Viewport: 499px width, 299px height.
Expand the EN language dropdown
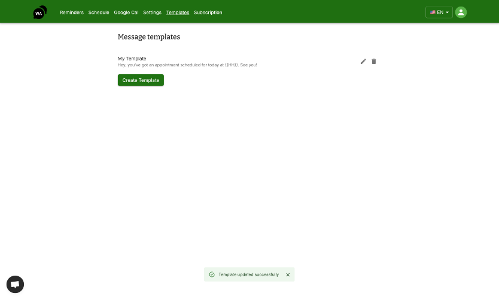(x=439, y=12)
